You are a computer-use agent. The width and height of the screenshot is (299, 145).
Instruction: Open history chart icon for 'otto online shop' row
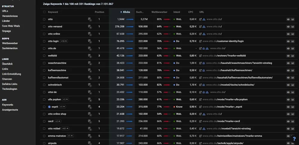click(x=292, y=114)
